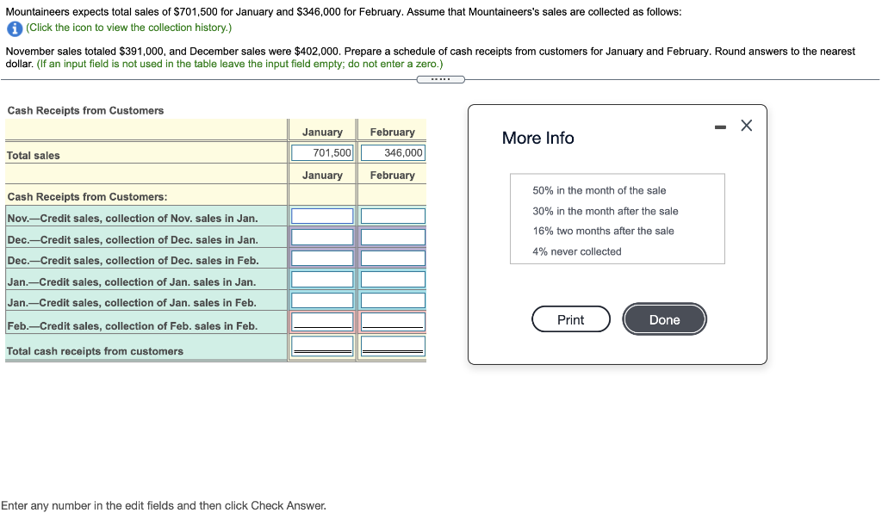The height and width of the screenshot is (513, 882).
Task: Click January field for Feb. sales collected in Feb.
Action: coord(322,321)
